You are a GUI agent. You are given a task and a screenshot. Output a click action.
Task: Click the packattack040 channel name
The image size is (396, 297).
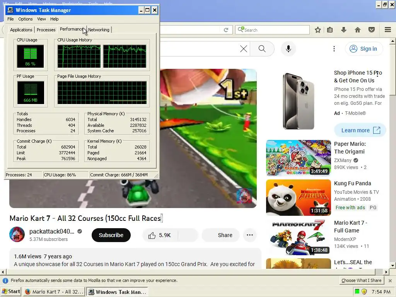[52, 231]
